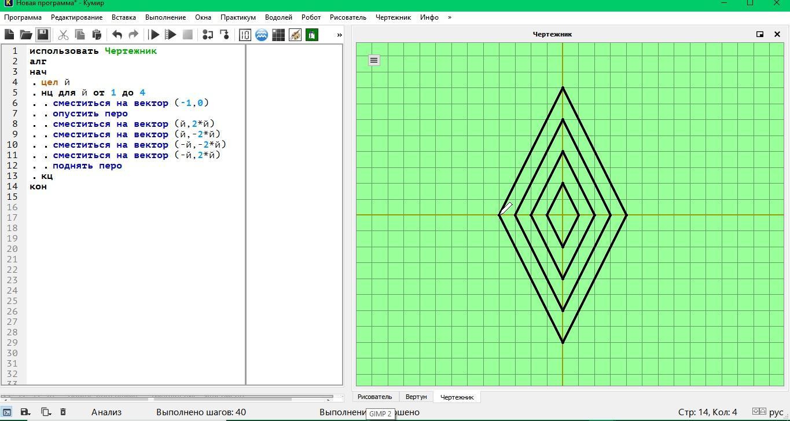Toggle docking of the Чертежник panel
Viewport: 790px width, 421px height.
[x=760, y=34]
